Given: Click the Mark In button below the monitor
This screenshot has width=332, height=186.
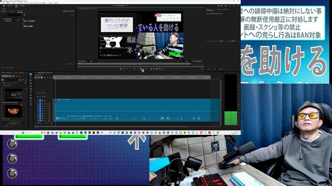Looking at the screenshot, I should pos(127,69).
